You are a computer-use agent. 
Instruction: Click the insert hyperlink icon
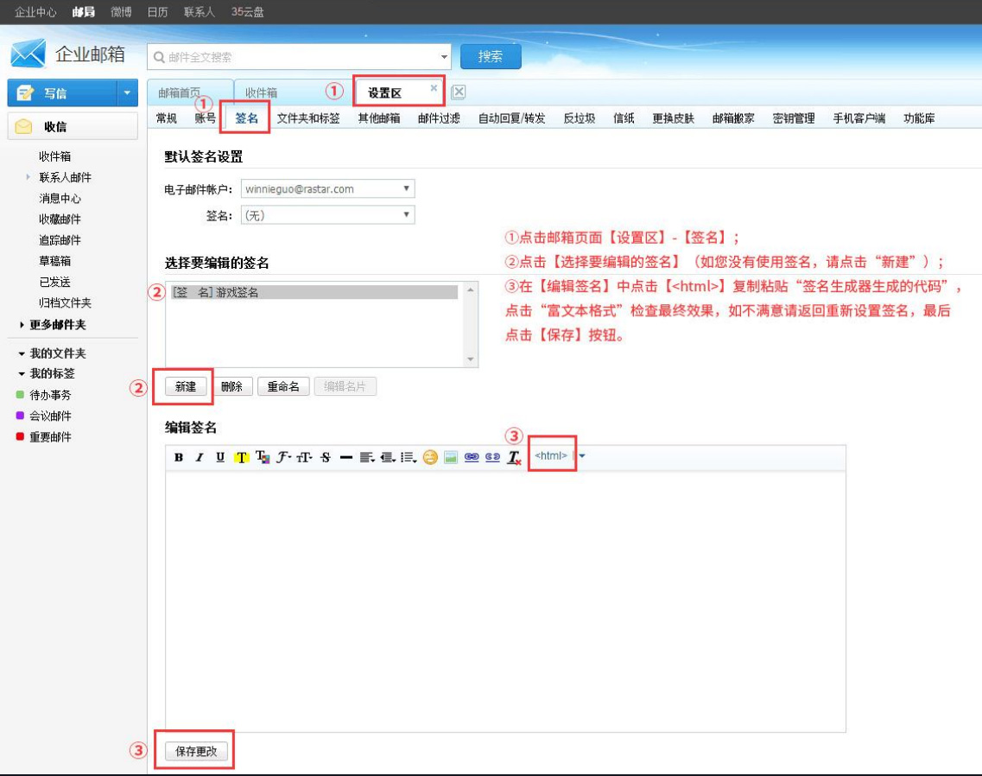(472, 457)
